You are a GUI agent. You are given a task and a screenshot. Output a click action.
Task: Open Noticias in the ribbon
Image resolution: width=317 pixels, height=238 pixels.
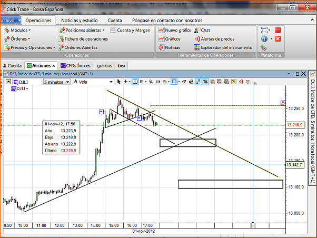pos(170,47)
